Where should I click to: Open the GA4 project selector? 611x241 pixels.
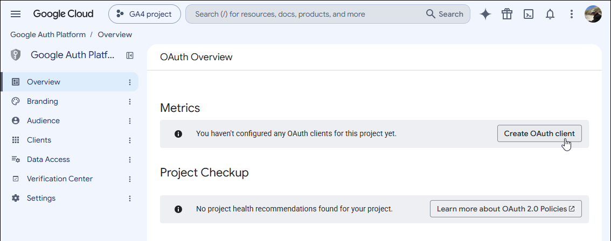point(144,14)
